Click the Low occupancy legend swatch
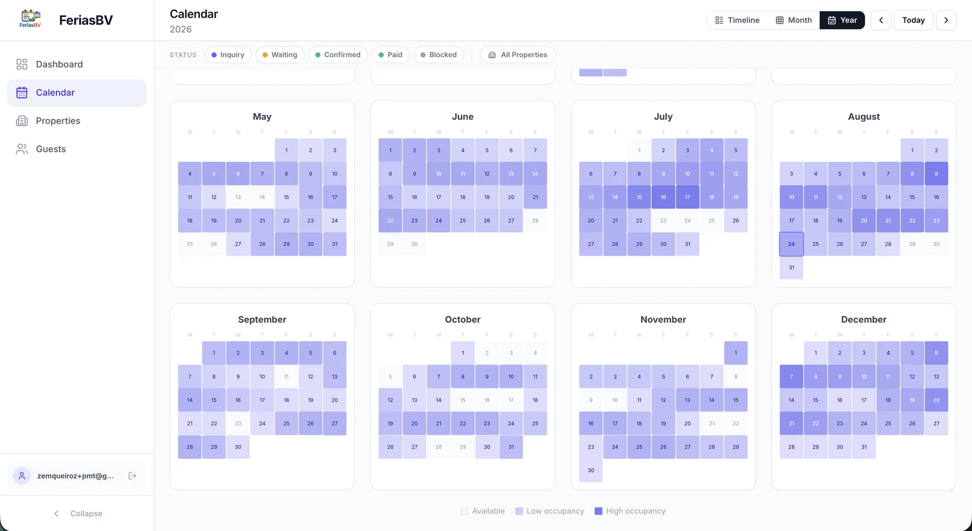Viewport: 972px width, 531px height. [519, 511]
